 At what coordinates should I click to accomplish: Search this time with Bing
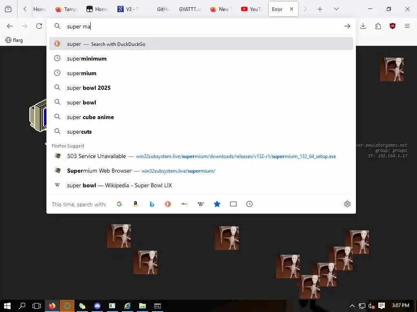point(152,204)
